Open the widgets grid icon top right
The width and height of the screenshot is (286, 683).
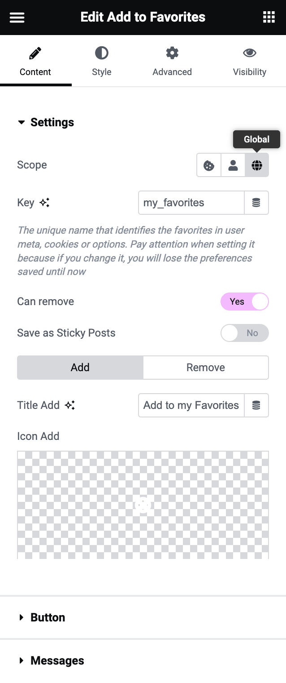(x=269, y=17)
